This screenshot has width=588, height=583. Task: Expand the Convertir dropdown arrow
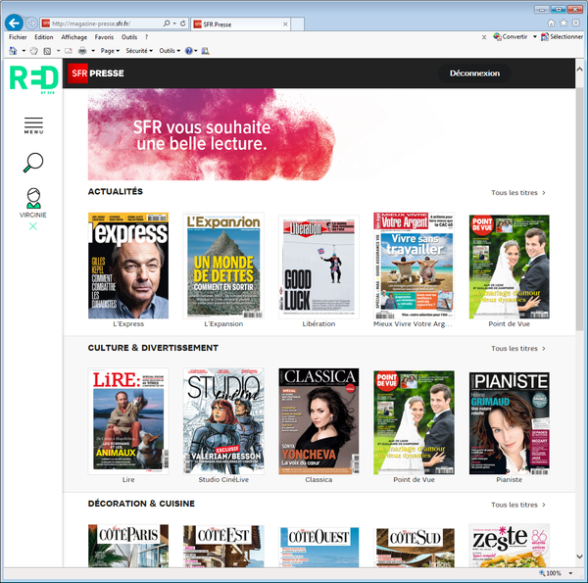click(x=535, y=36)
